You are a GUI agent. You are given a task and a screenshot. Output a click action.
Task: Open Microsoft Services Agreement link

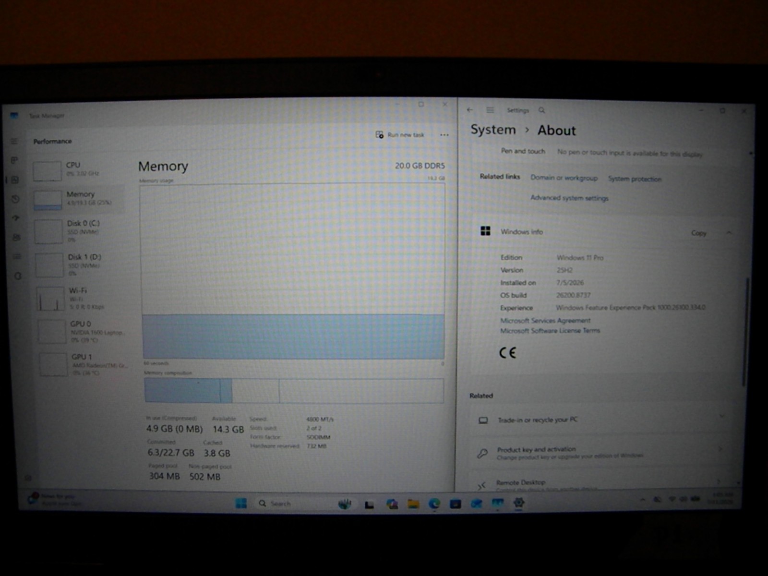click(545, 321)
